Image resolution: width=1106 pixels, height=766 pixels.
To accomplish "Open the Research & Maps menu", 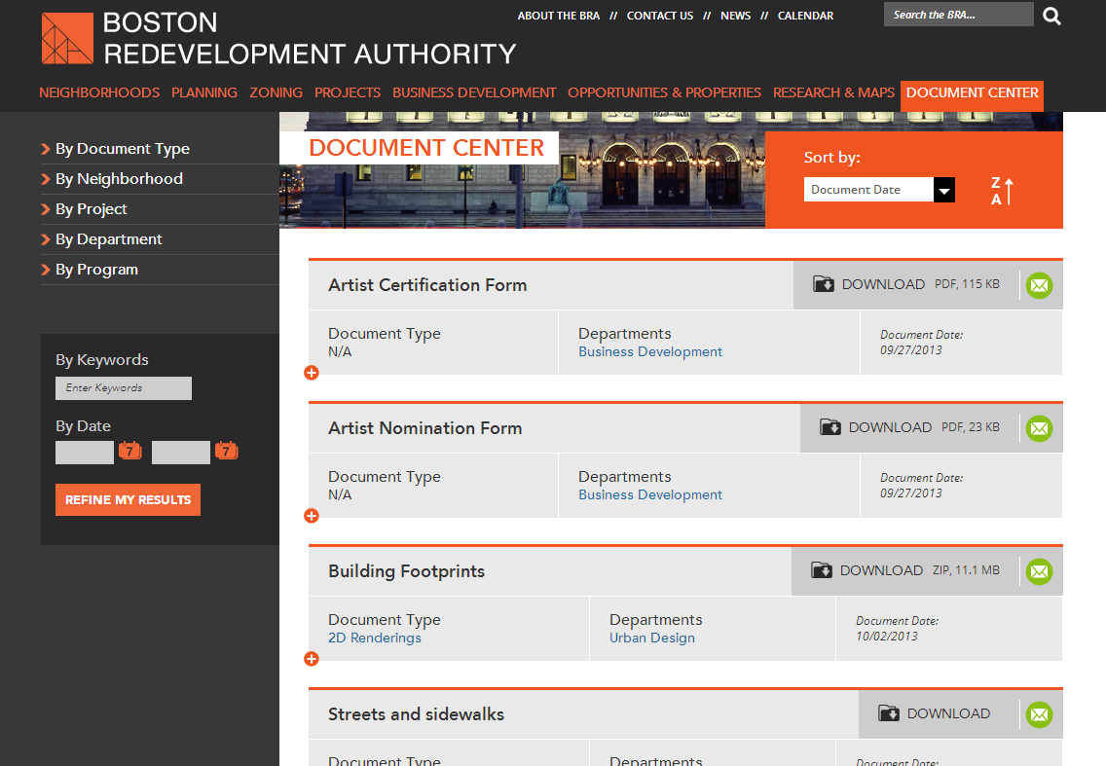I will coord(832,92).
